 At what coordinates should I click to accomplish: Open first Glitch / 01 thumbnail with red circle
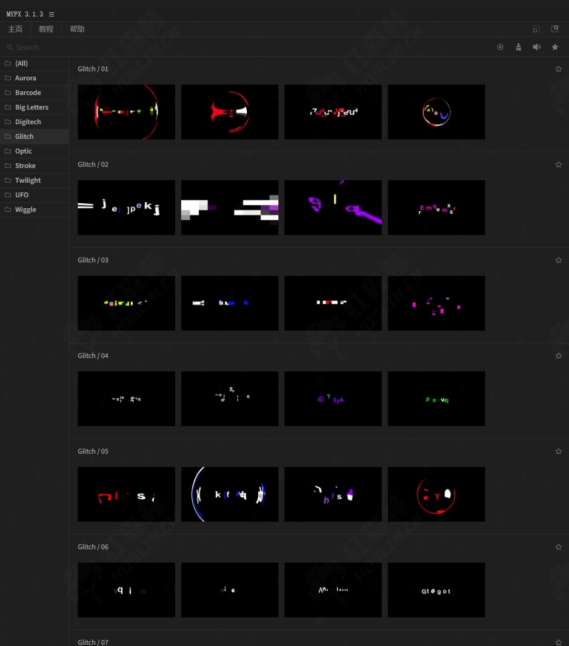126,112
